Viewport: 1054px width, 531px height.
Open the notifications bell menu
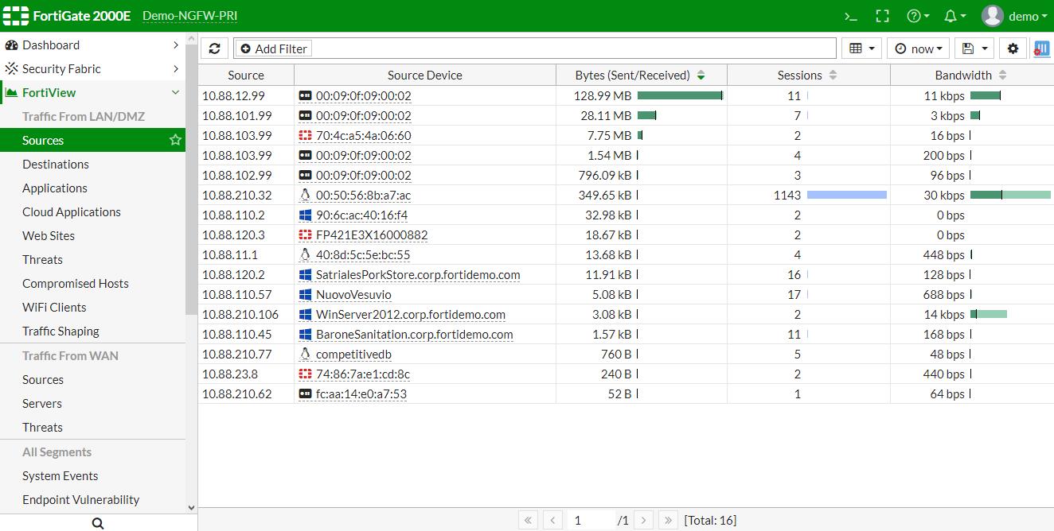coord(954,16)
